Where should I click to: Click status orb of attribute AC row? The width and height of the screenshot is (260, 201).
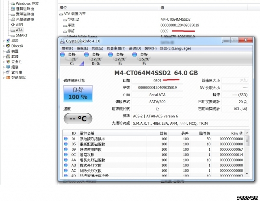66,171
